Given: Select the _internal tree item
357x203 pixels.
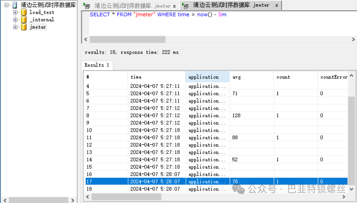Looking at the screenshot, I should [42, 19].
